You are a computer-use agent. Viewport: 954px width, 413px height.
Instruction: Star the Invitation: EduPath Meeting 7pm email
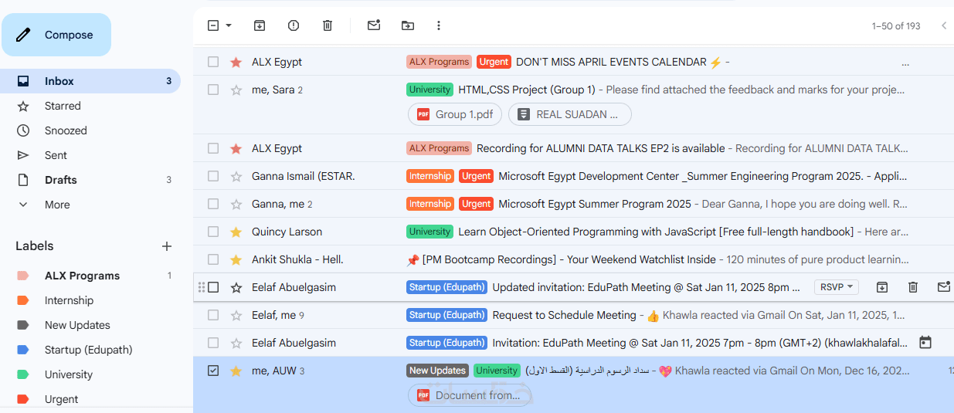point(236,343)
